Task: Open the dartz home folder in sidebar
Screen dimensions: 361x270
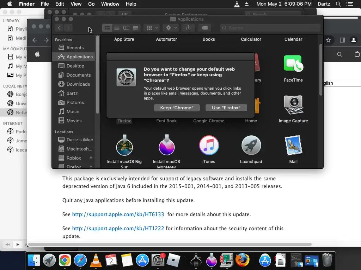Action: coord(74,93)
